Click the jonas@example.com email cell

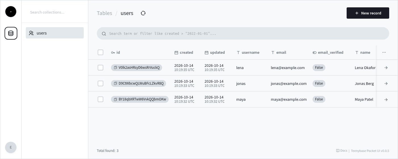point(289,83)
